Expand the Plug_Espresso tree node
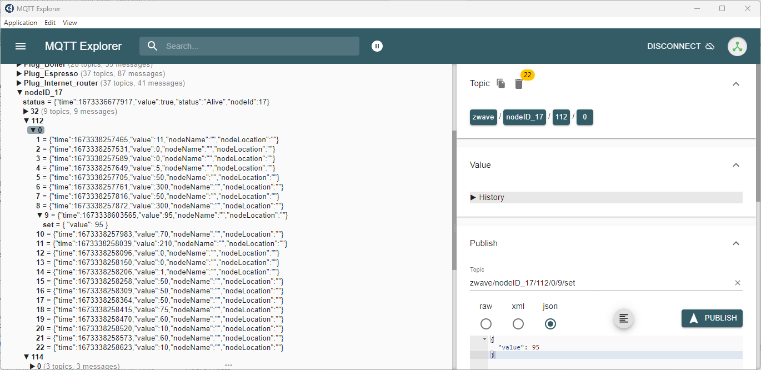The width and height of the screenshot is (761, 370). click(x=19, y=73)
